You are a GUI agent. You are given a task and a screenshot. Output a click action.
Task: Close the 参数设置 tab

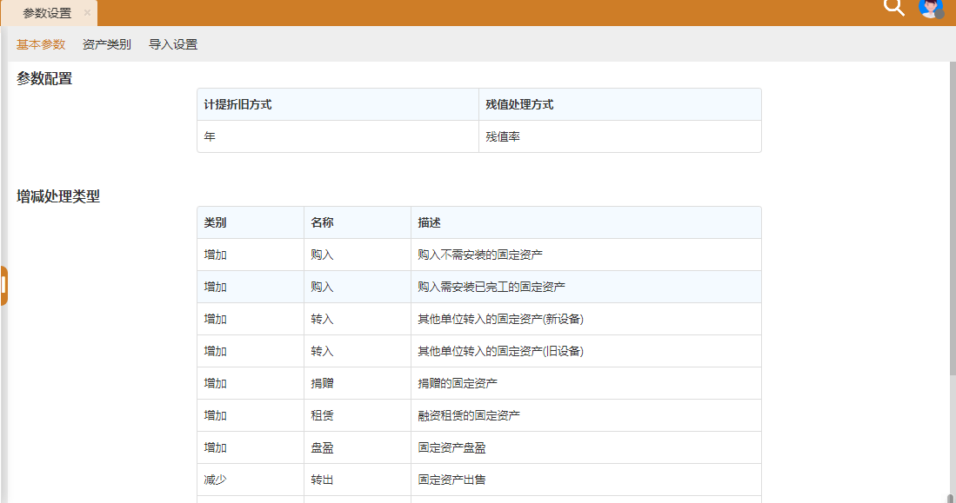(x=87, y=13)
